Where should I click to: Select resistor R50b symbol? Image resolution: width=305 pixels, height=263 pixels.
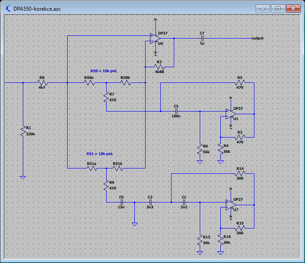click(126, 83)
